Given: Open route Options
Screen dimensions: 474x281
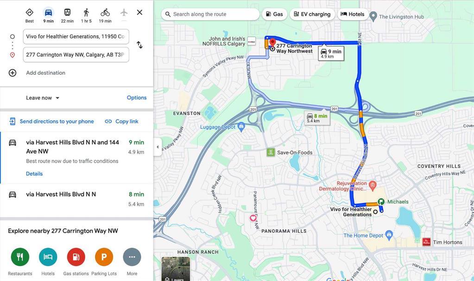Looking at the screenshot, I should pyautogui.click(x=137, y=98).
